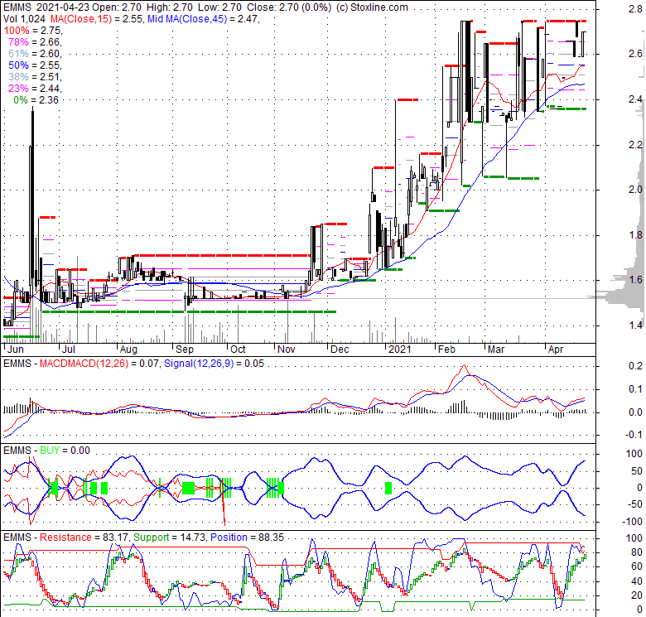Select the 50% = 2.55 Fibonacci level

tap(35, 65)
